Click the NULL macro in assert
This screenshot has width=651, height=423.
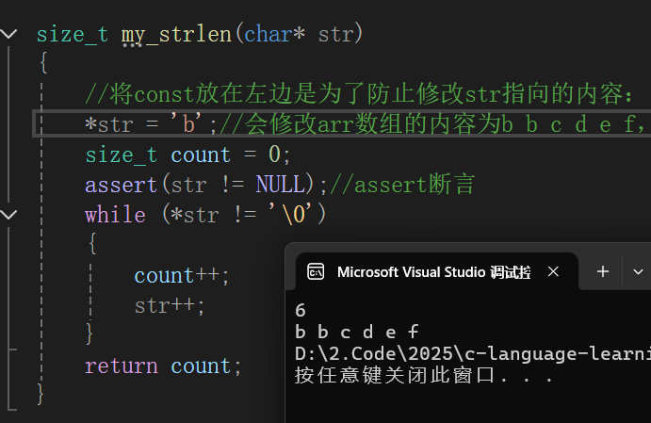click(280, 184)
